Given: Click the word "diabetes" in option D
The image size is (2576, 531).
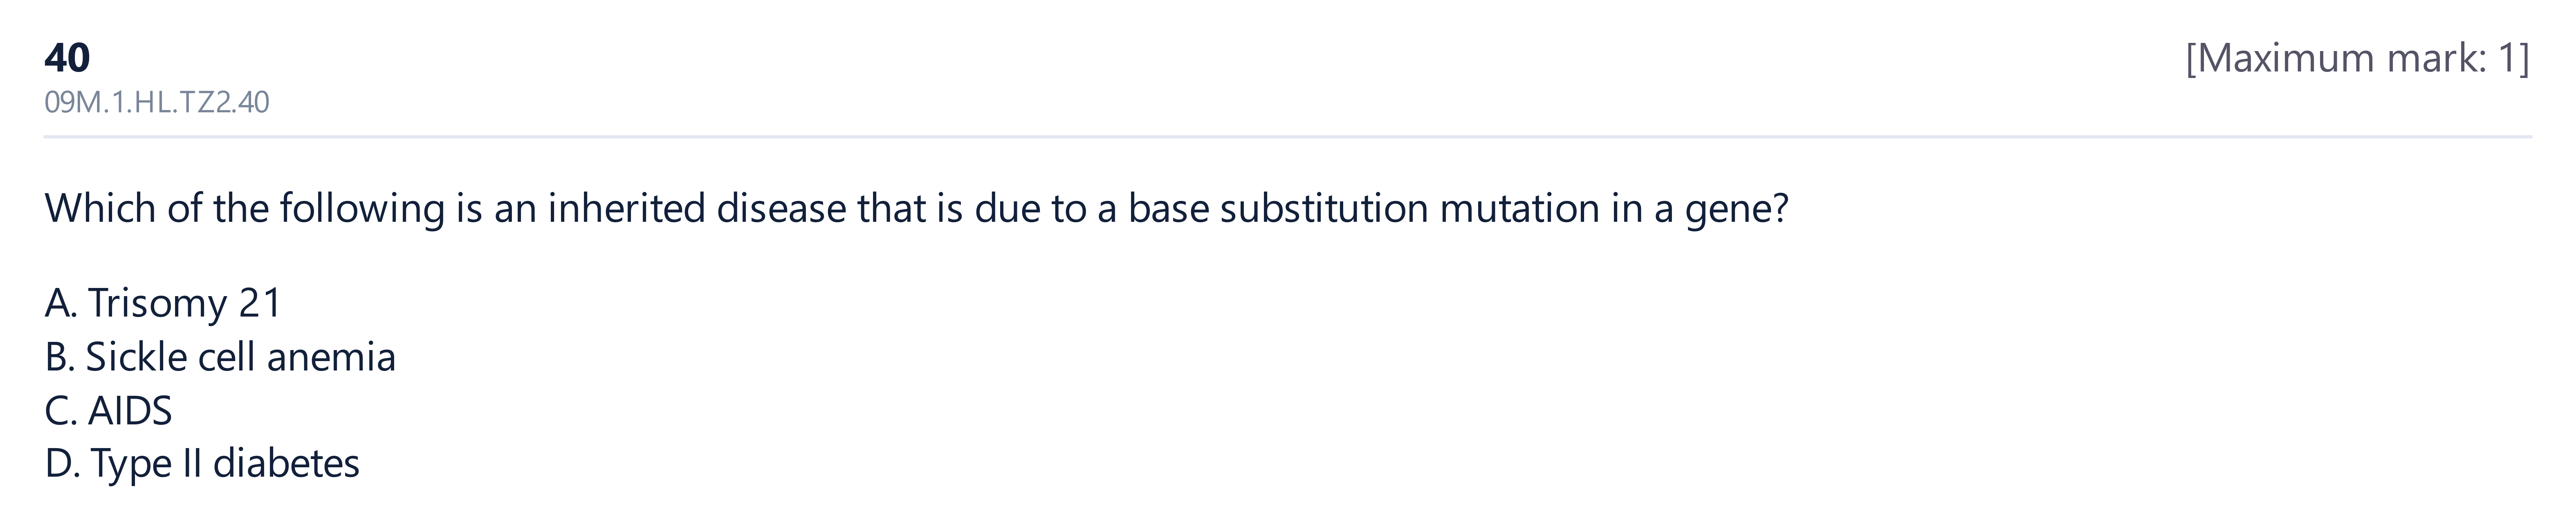Looking at the screenshot, I should [x=286, y=463].
